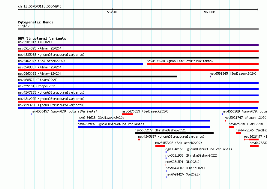Select nsv4205597 (gnomADStructuralVariants) label
Viewport: 267px width, 189px height.
(111, 124)
